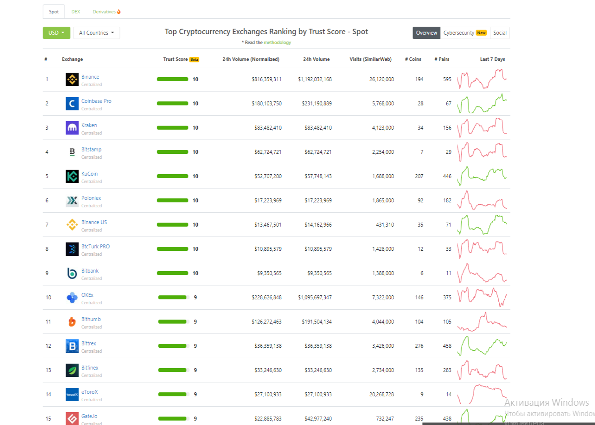Click the BtcTurk PRO logo icon
Viewport: 595px width, 425px height.
[72, 249]
